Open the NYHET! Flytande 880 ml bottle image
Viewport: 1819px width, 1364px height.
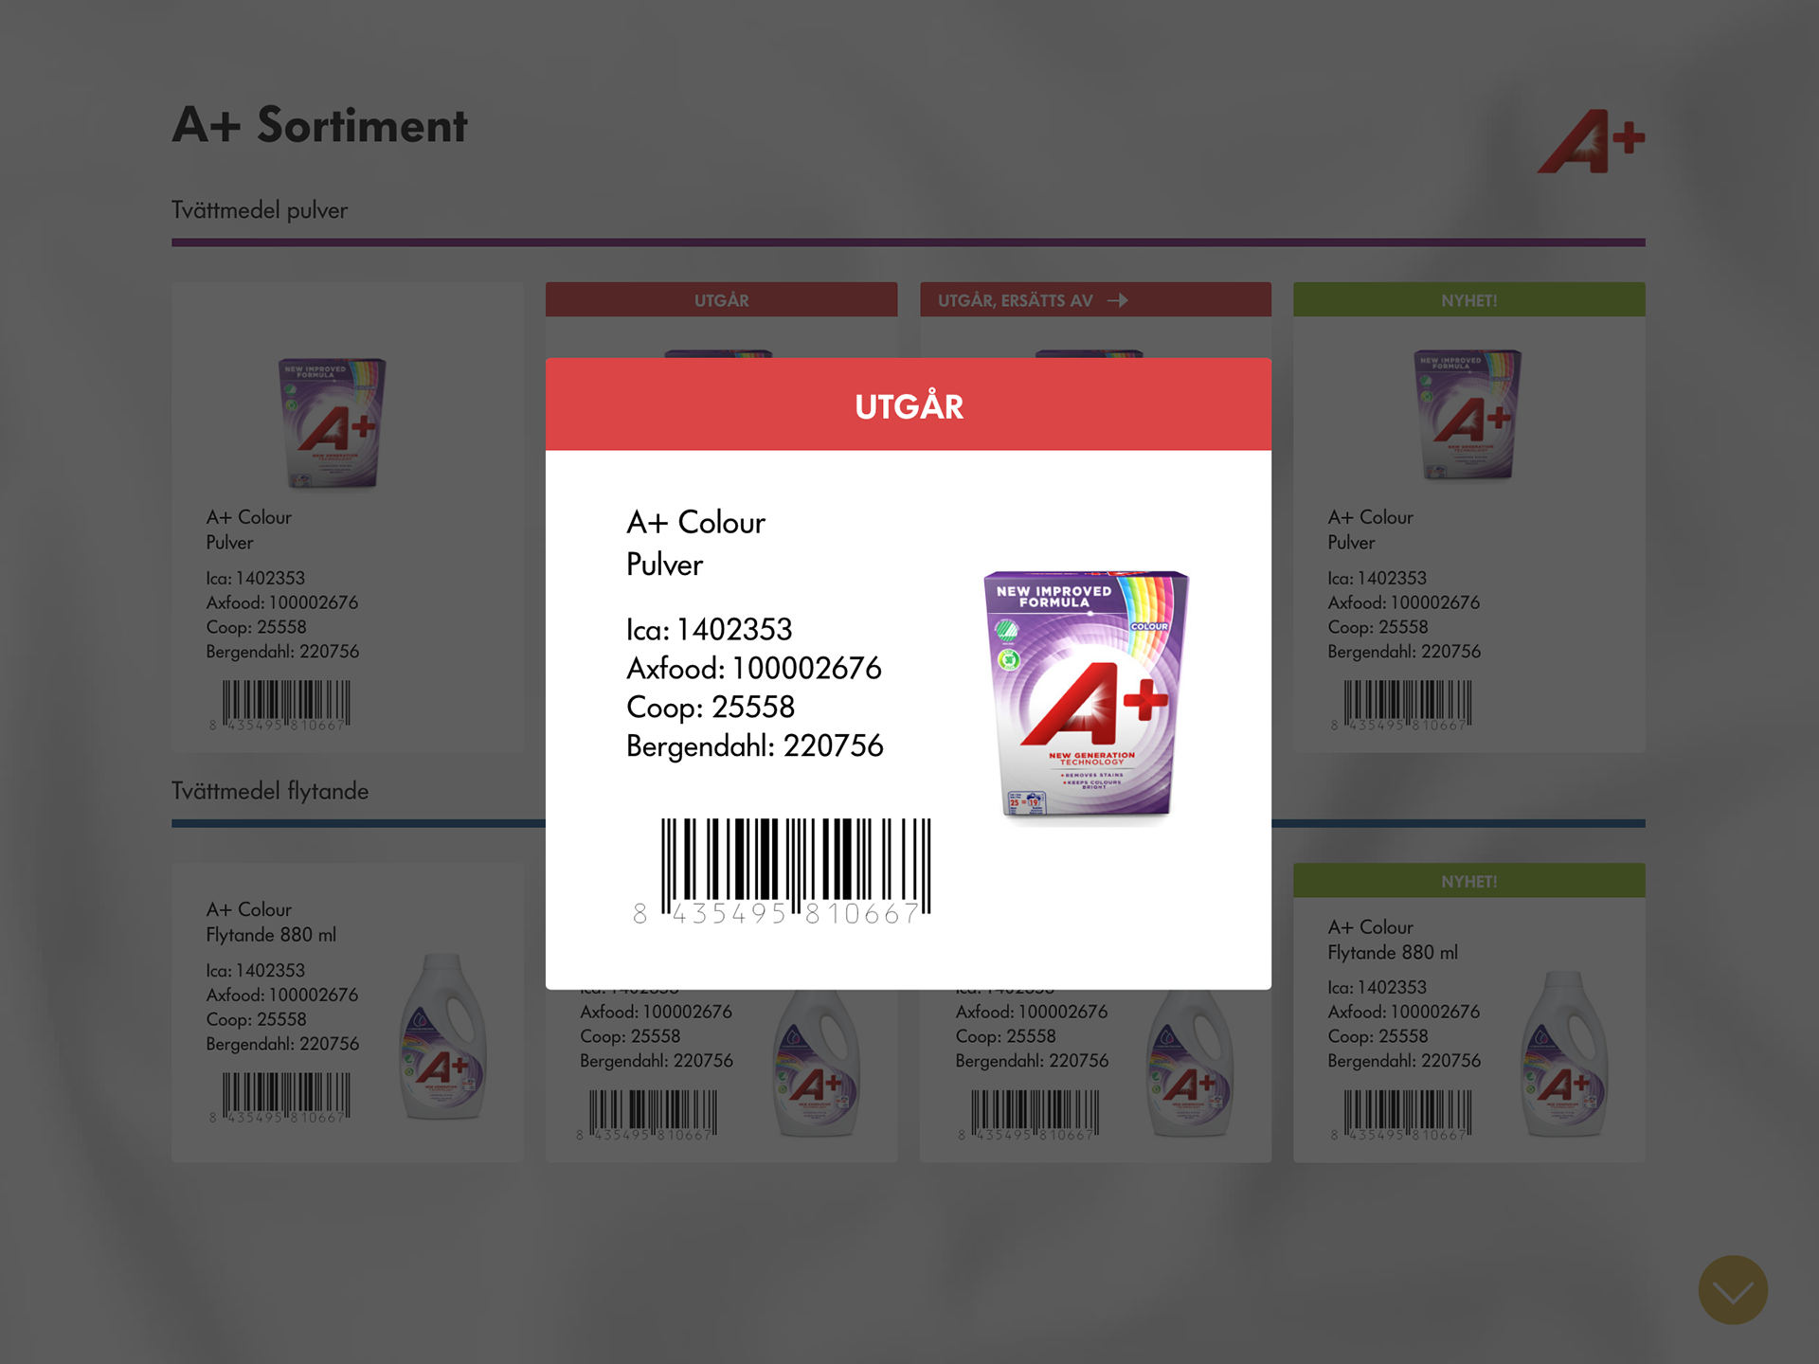(x=1564, y=1053)
